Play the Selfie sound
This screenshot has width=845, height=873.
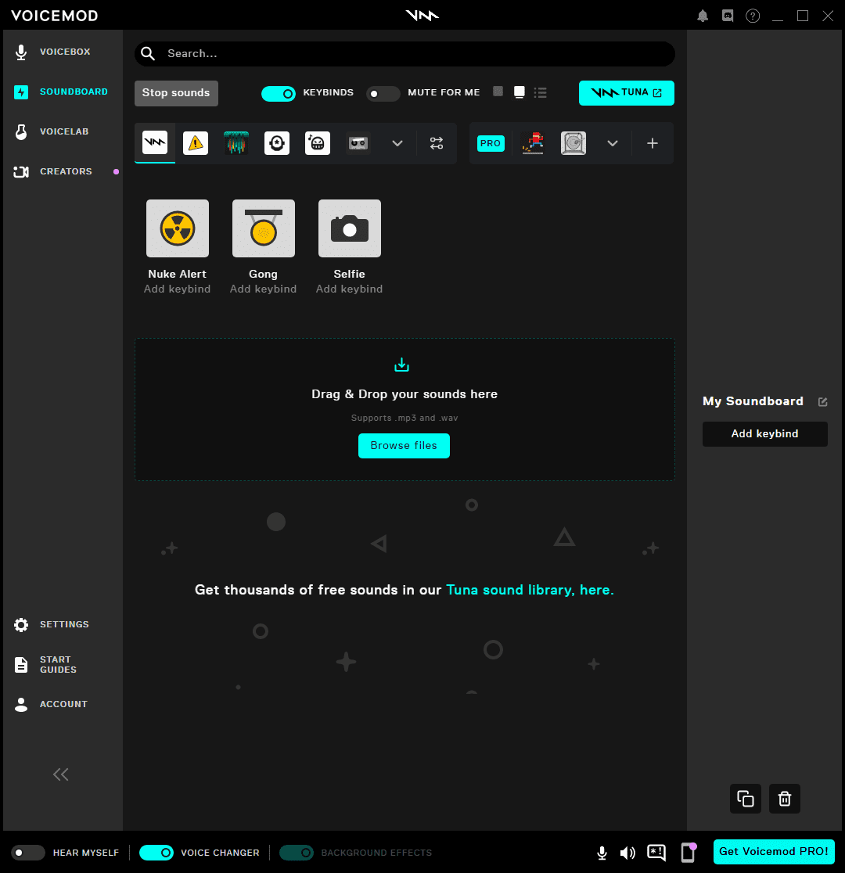coord(350,228)
